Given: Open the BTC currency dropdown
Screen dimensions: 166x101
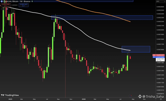Looking at the screenshot, I should point(161,2).
